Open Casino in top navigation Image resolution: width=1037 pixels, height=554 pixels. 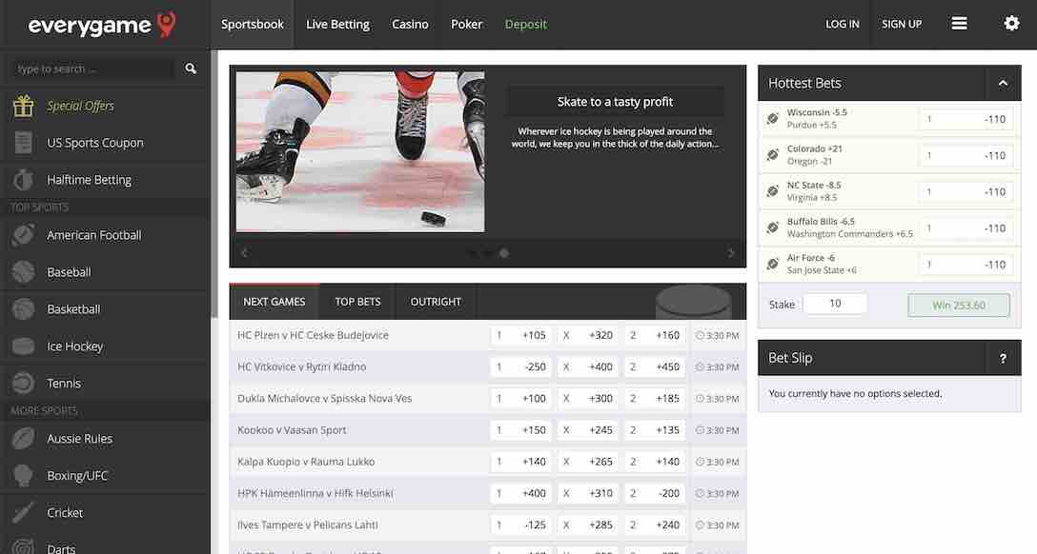click(410, 25)
